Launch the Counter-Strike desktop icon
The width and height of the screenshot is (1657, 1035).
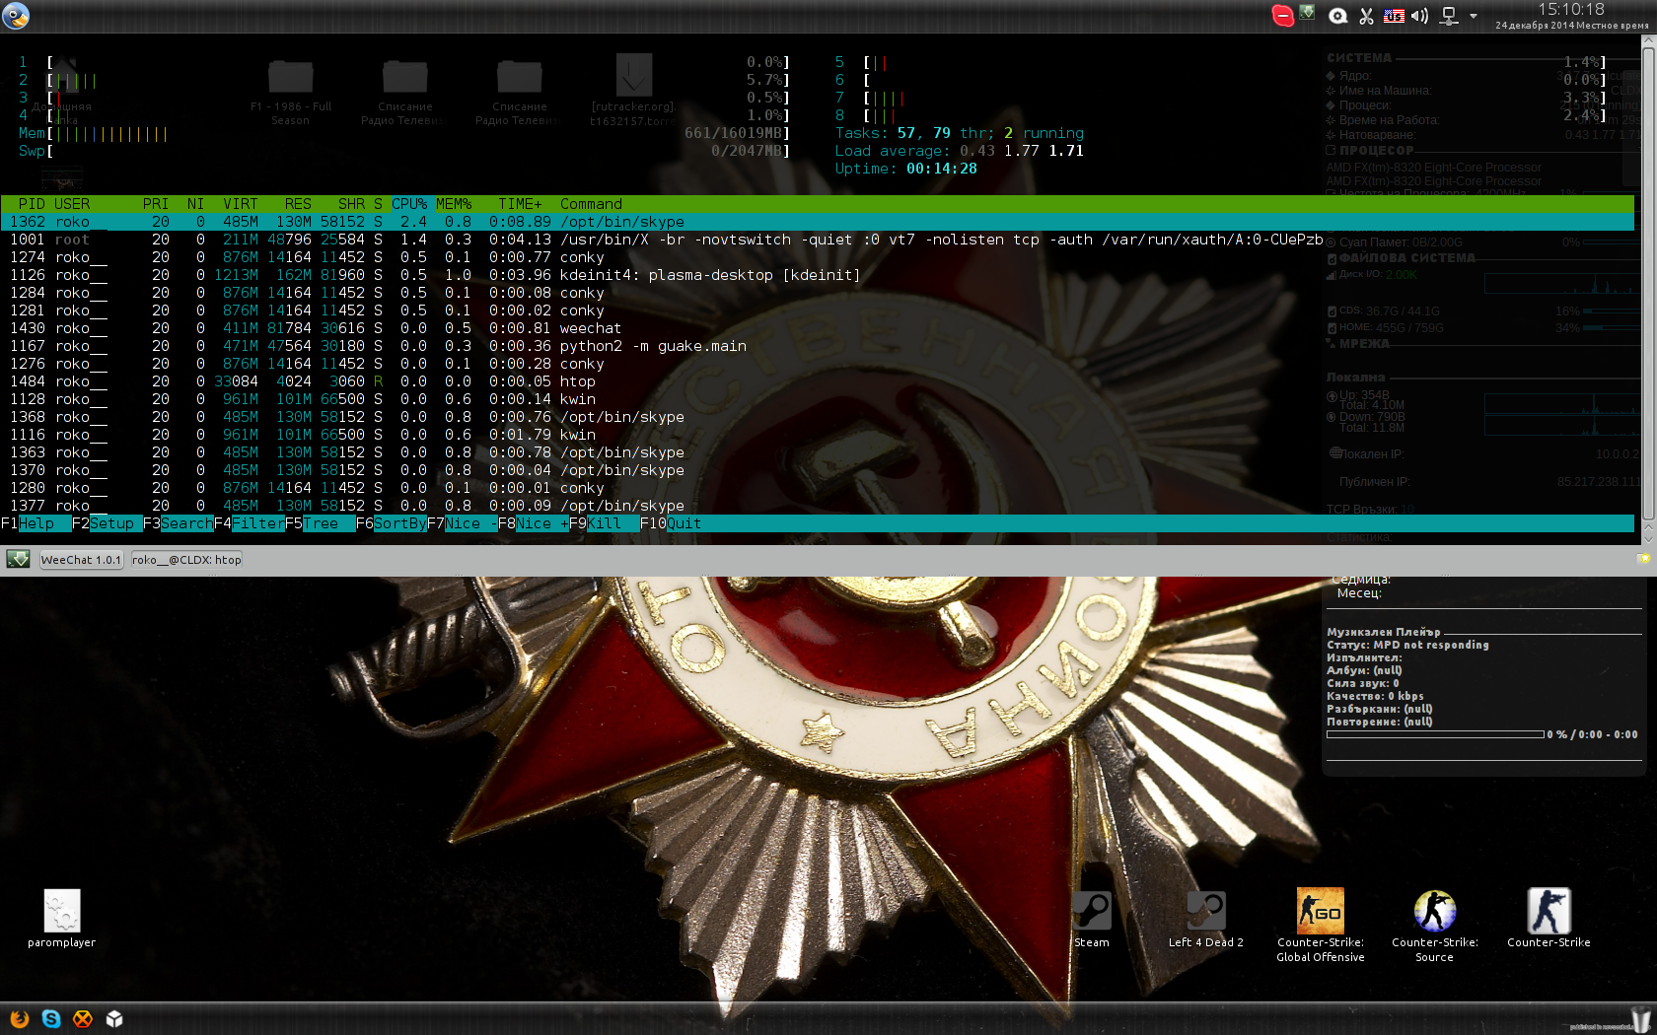tap(1549, 919)
